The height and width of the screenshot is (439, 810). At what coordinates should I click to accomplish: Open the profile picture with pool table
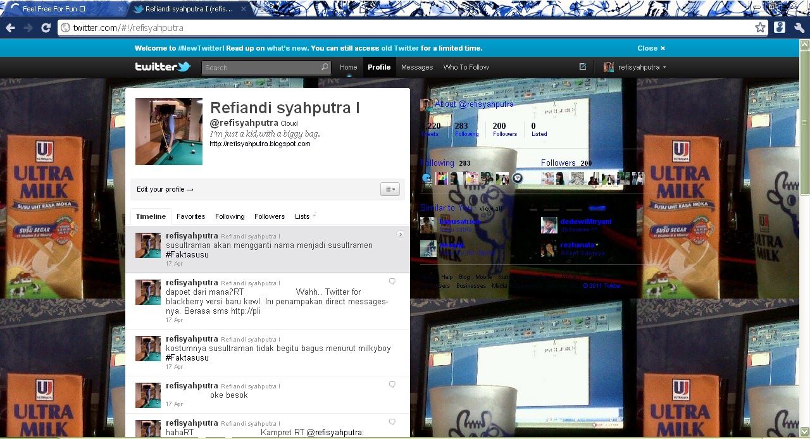click(169, 132)
